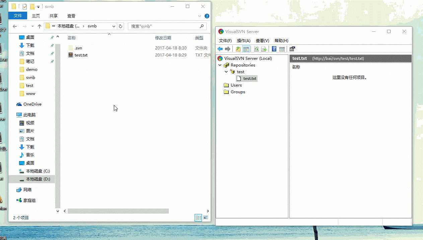Toggle the Show/Hide Console Tree icon
This screenshot has width=423, height=240.
246,49
